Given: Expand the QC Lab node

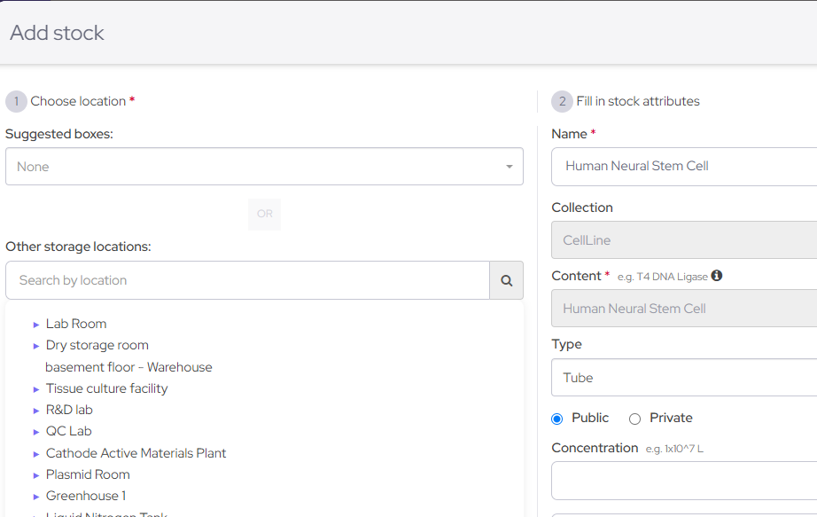Looking at the screenshot, I should point(35,430).
